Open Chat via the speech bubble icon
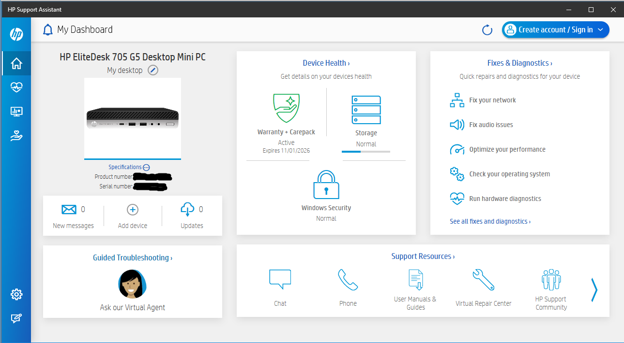 pos(280,279)
